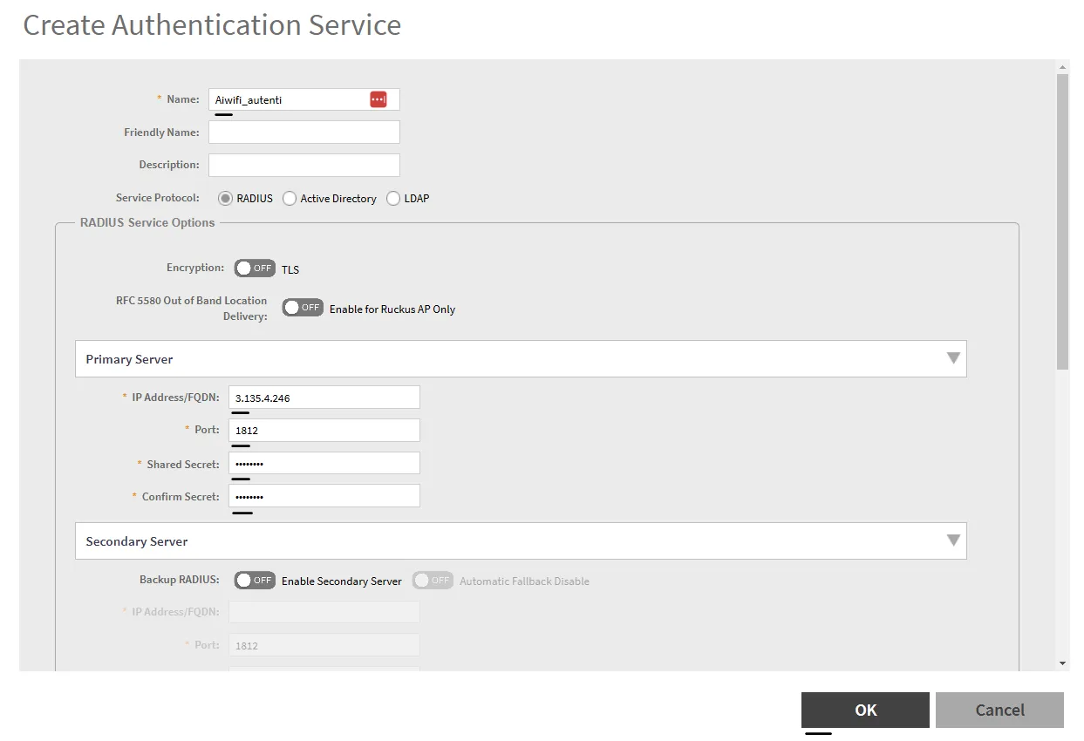Click the Create Authentication Service title

[212, 24]
